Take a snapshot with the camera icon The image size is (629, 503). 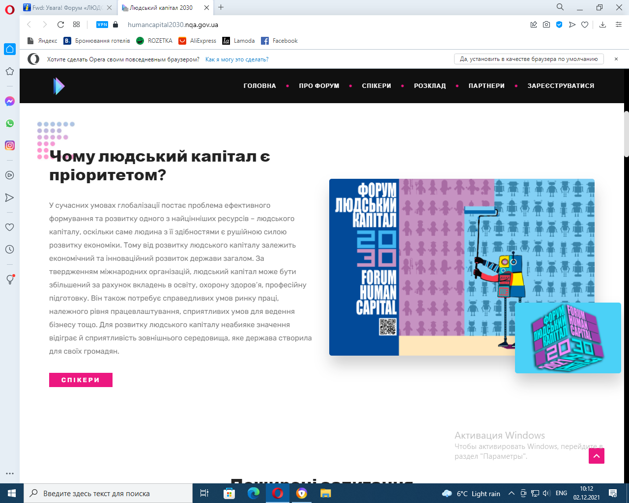[546, 25]
